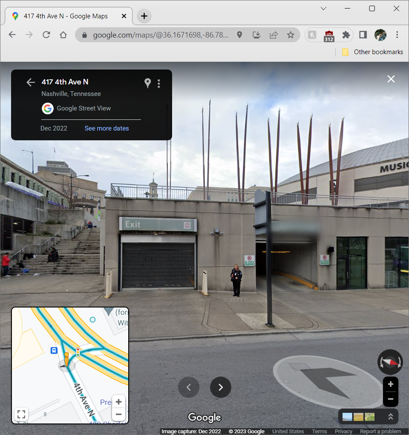This screenshot has width=409, height=435.
Task: Zoom out on the minimap
Action: pyautogui.click(x=118, y=414)
